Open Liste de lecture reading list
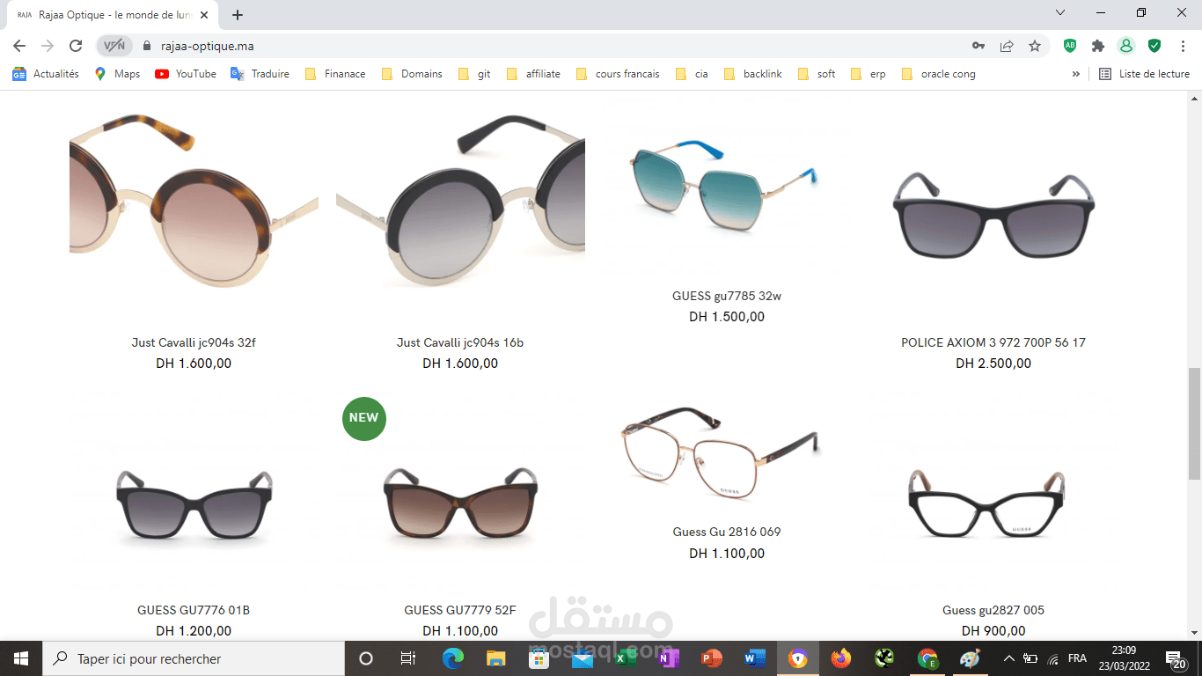 pyautogui.click(x=1144, y=74)
